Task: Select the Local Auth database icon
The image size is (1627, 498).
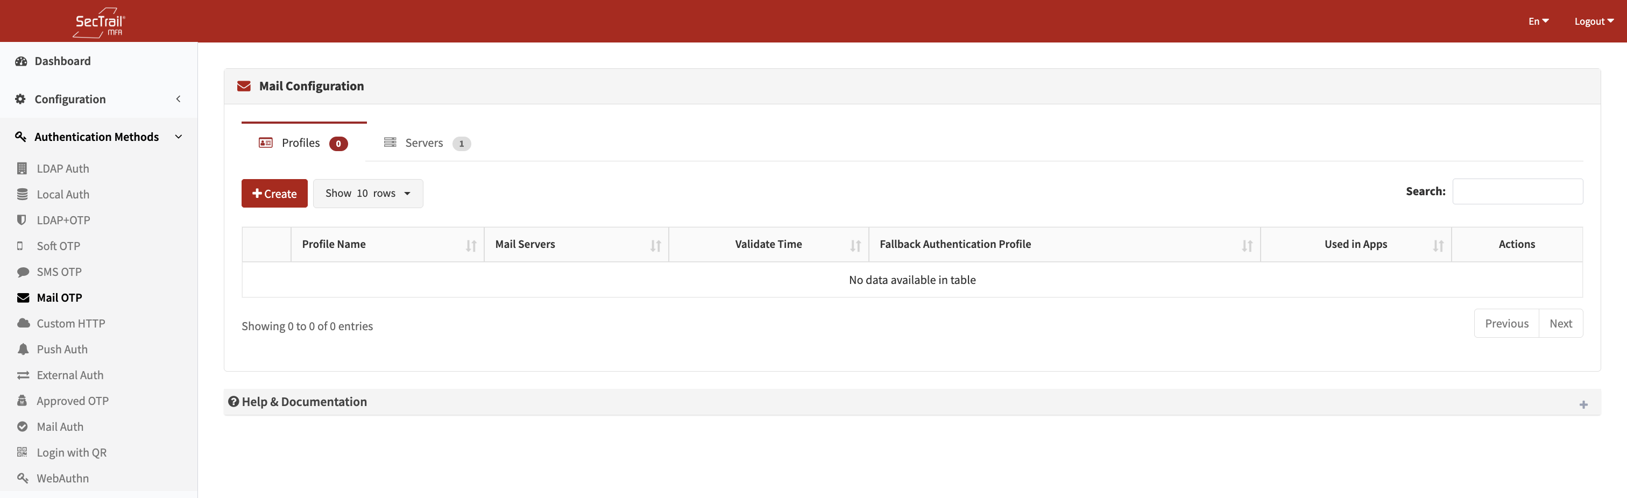Action: [x=22, y=194]
